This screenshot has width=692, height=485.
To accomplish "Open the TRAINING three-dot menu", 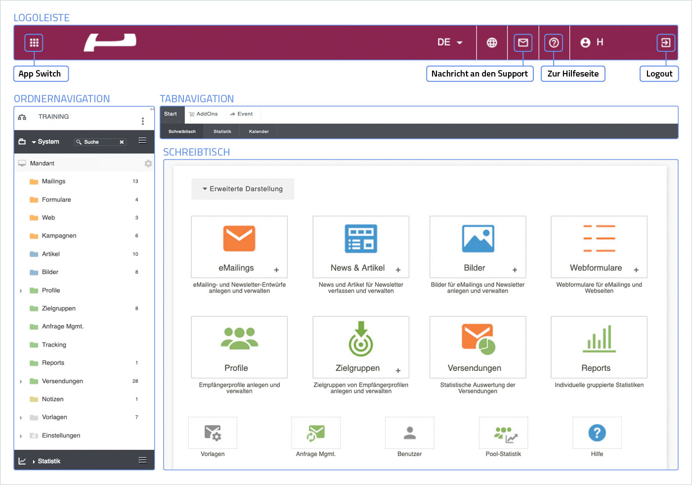I will coord(143,121).
